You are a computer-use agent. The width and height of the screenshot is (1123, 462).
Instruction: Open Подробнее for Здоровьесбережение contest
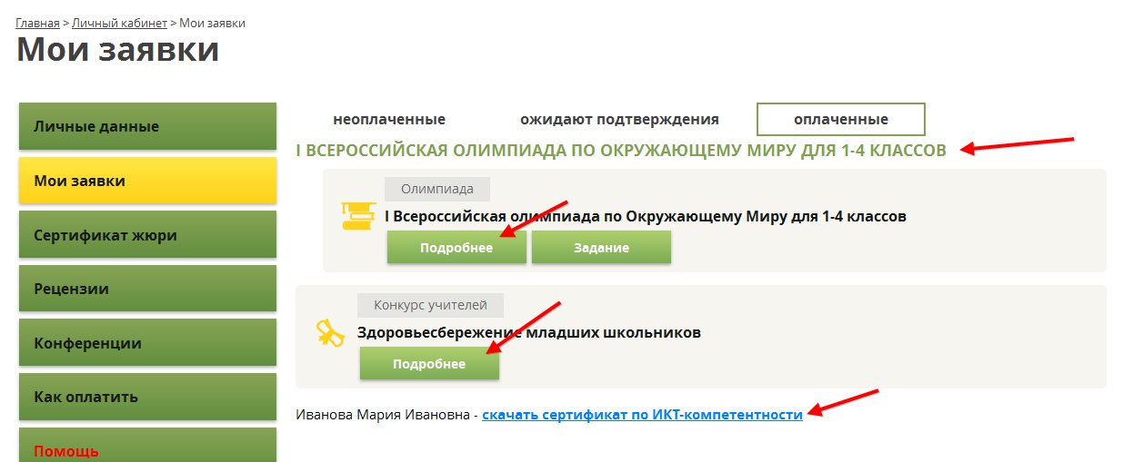[429, 364]
